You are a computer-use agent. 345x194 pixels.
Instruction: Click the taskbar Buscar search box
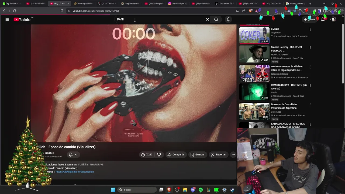(137, 190)
